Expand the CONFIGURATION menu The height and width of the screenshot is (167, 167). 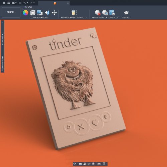tap(39, 17)
